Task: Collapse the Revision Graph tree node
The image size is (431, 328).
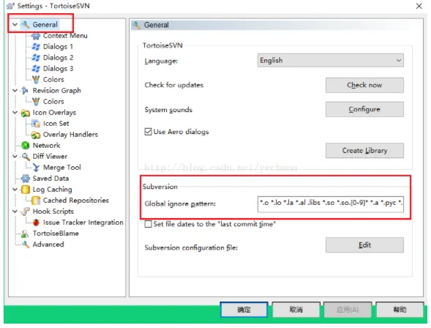Action: pos(15,91)
